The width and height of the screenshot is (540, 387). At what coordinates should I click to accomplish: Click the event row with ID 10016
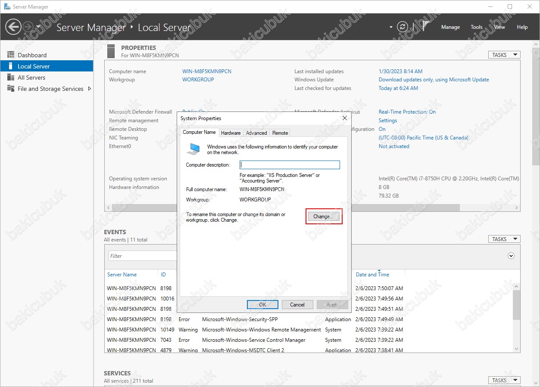(x=309, y=299)
